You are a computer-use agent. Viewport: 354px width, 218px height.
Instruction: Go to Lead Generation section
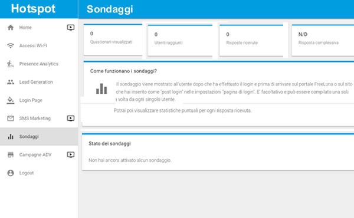click(x=39, y=82)
